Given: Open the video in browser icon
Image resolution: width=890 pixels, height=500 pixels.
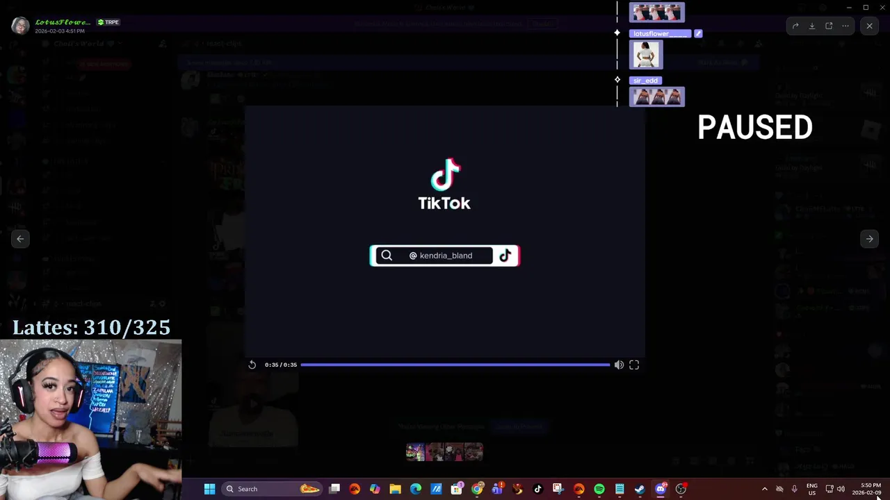Looking at the screenshot, I should [829, 26].
